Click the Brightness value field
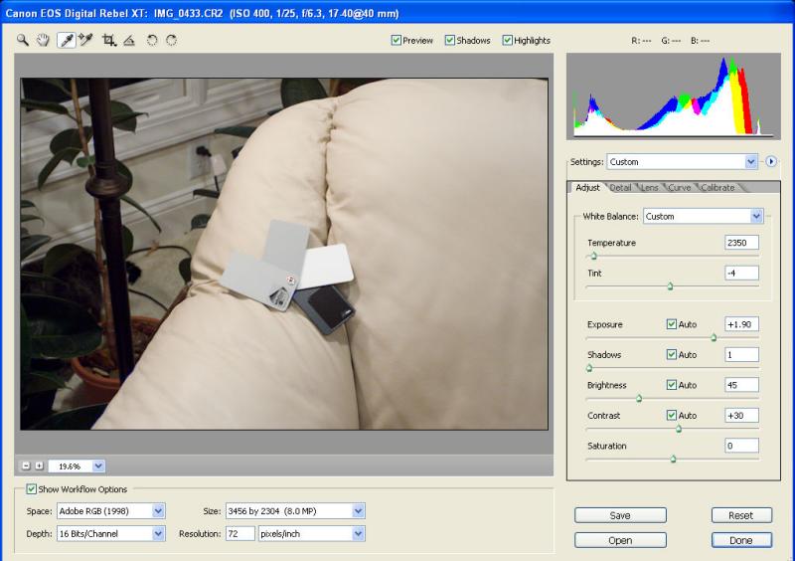The width and height of the screenshot is (795, 561). click(x=741, y=385)
